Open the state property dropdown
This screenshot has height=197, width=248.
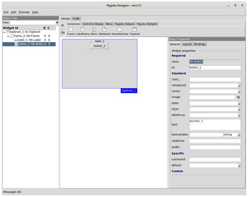tap(239, 104)
